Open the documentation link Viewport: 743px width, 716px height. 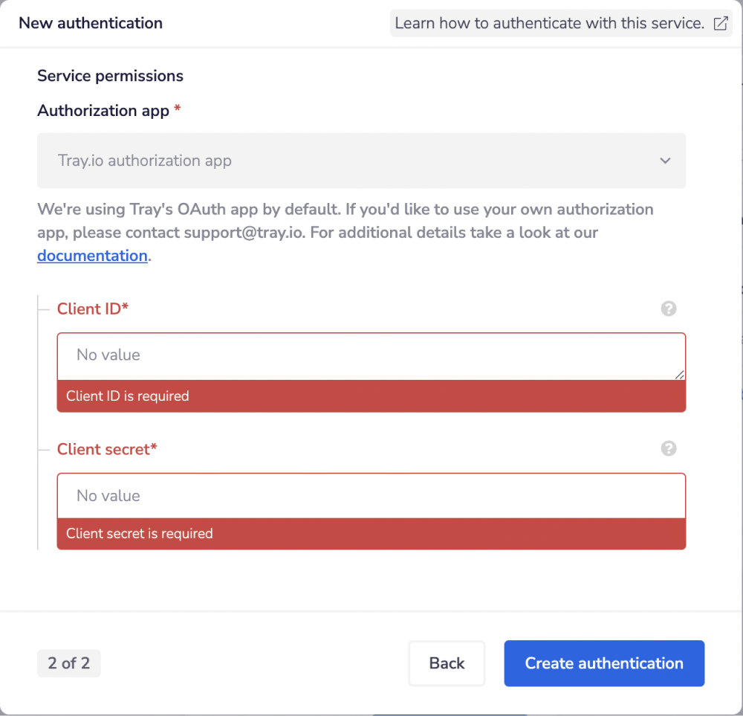tap(91, 255)
